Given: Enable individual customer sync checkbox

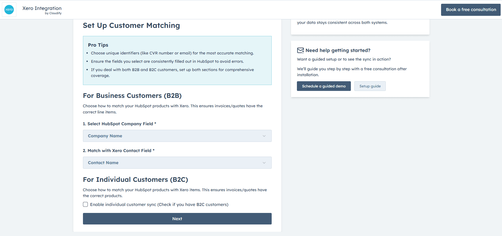Looking at the screenshot, I should pyautogui.click(x=85, y=204).
